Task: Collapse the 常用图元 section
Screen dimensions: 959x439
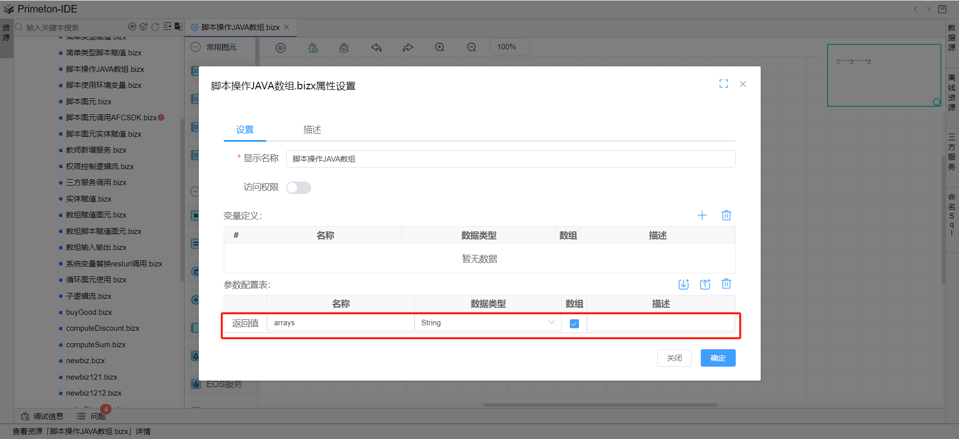Action: point(196,47)
